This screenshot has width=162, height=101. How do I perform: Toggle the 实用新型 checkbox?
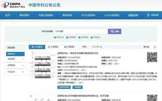click(79, 37)
